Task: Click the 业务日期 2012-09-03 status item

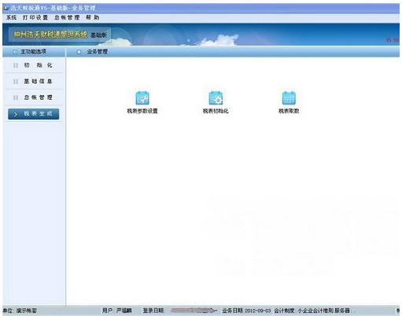Action: [x=246, y=310]
